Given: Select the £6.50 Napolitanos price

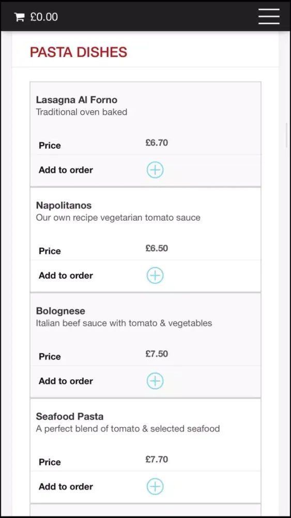Looking at the screenshot, I should tap(157, 248).
